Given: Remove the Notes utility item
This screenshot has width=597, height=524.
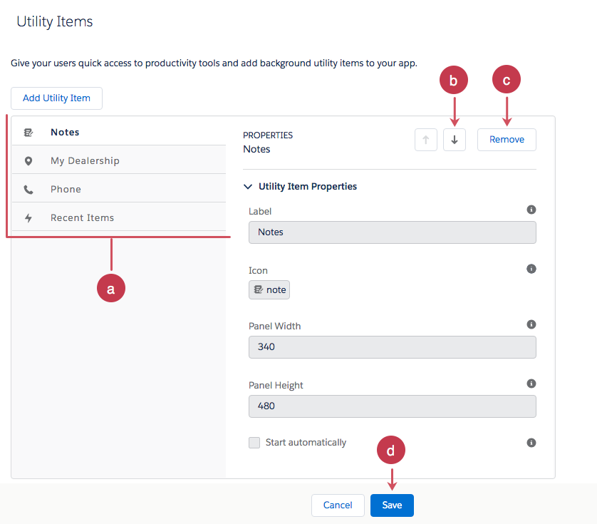Looking at the screenshot, I should (507, 140).
